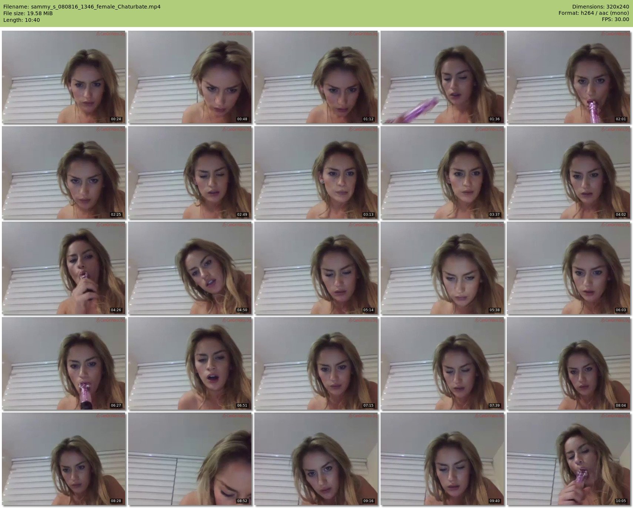Viewport: 633px width, 508px height.
Task: Click the Length 10:40 text
Action: [21, 20]
